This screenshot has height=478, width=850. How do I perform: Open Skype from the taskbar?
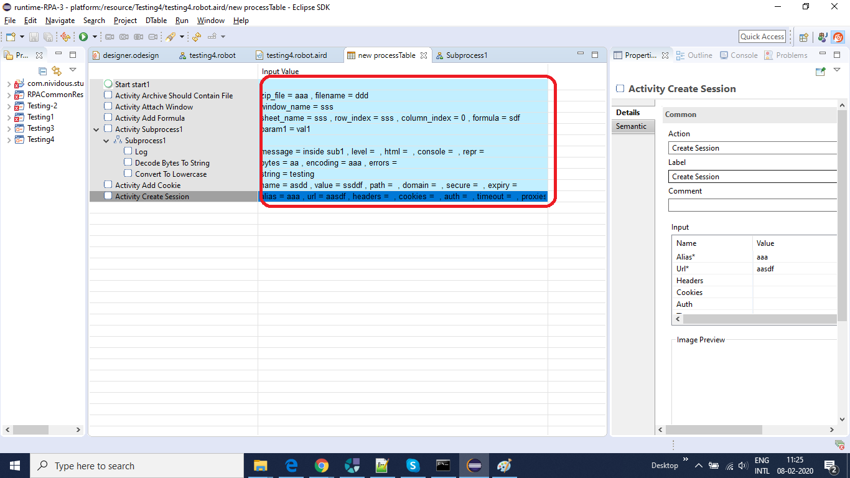coord(413,466)
